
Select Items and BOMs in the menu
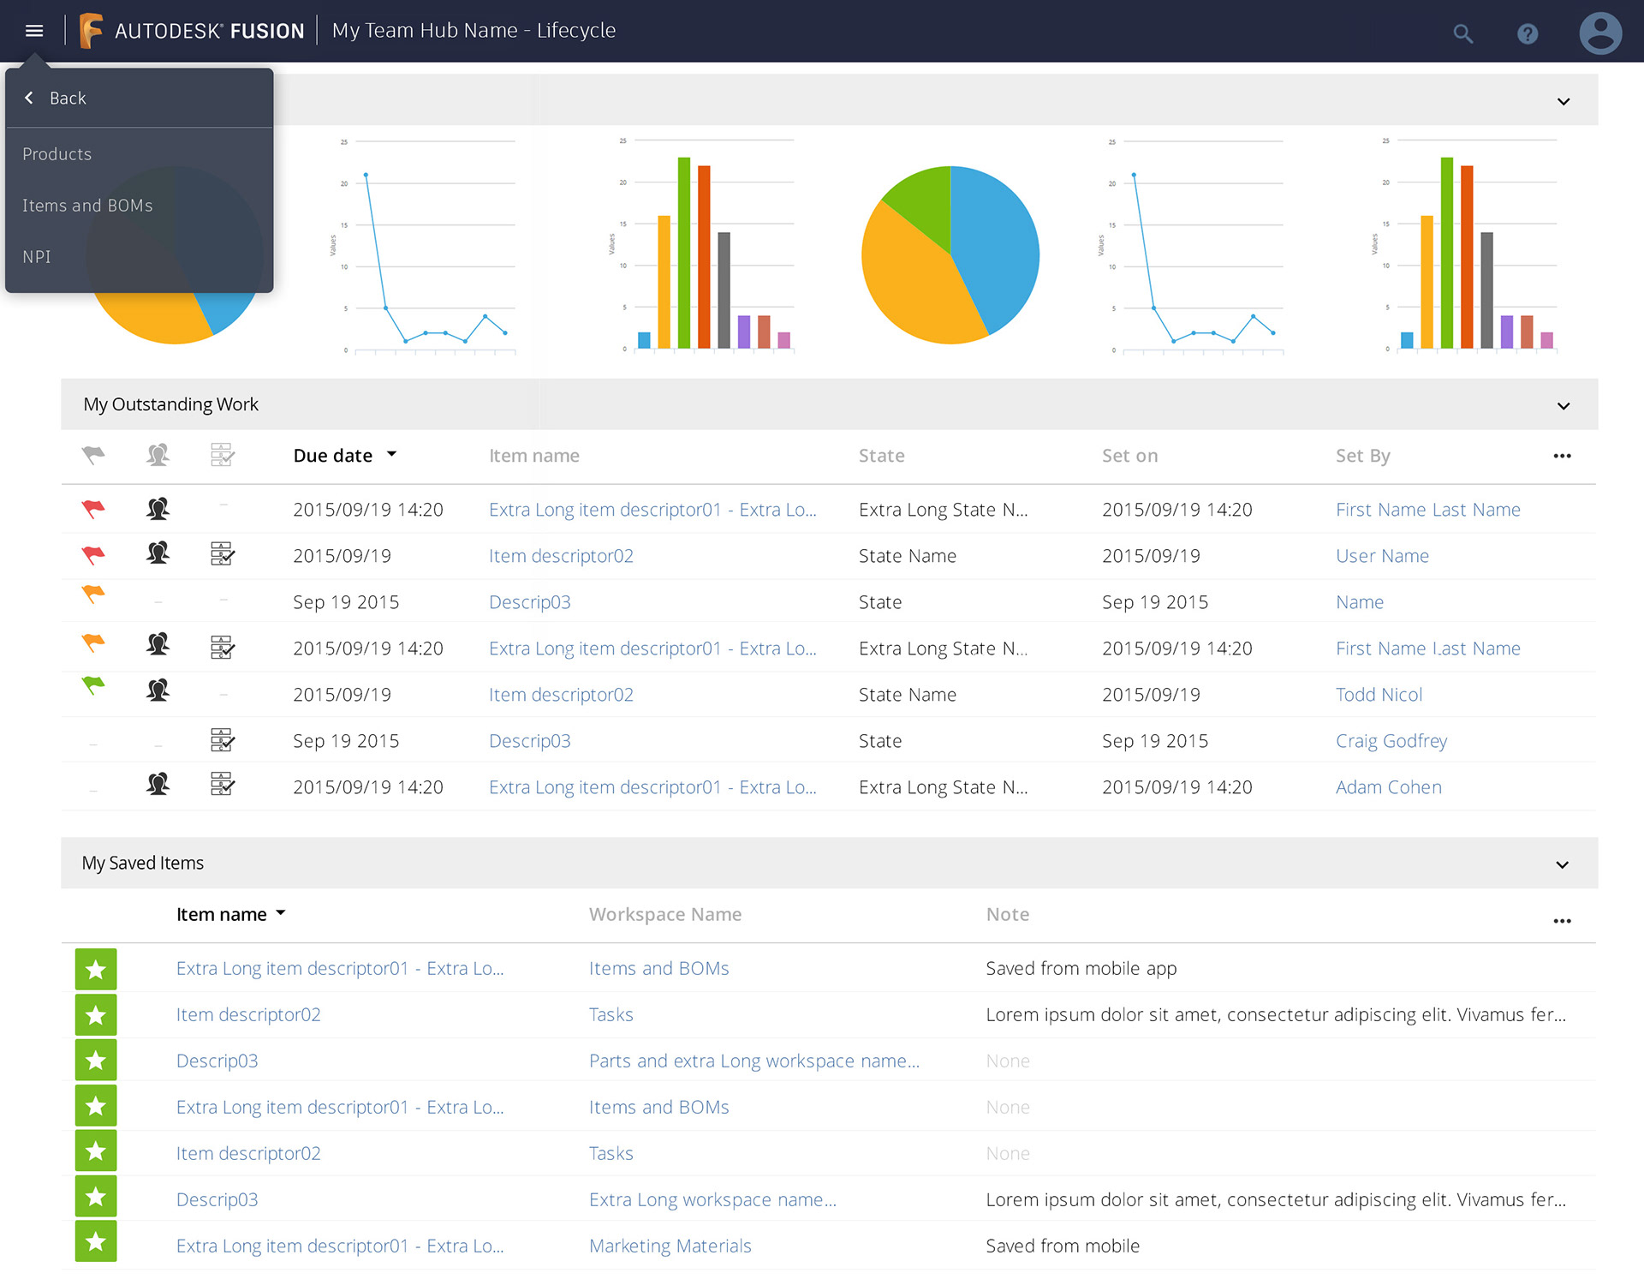(87, 206)
